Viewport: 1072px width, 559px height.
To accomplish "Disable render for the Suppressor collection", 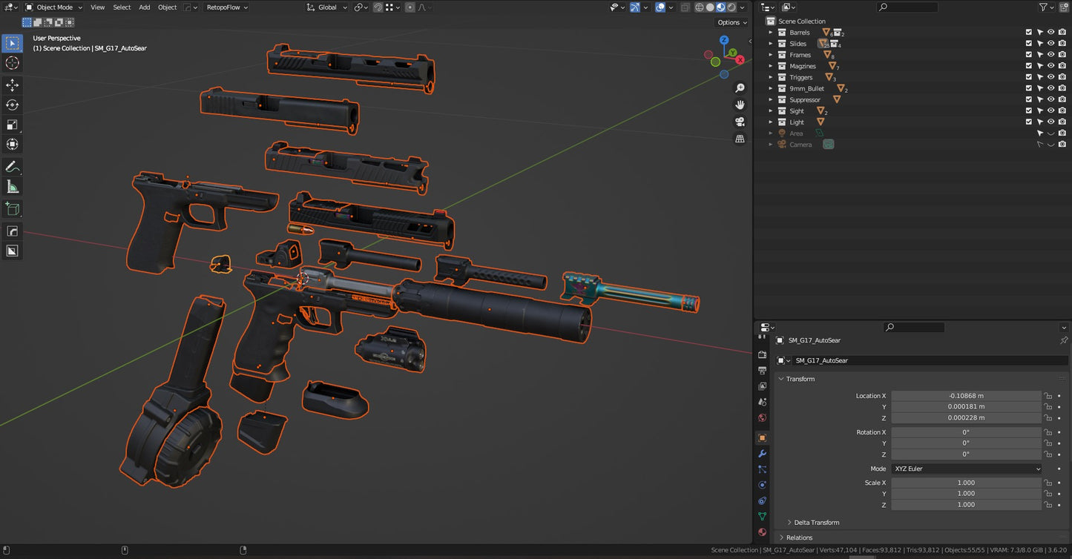I will pos(1062,99).
